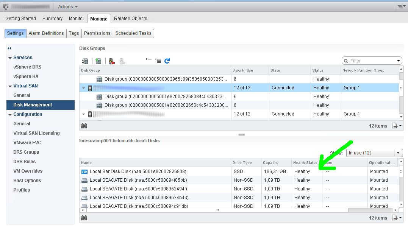Screen dimensions: 408x226
Task: Collapse the Configuration section
Action: point(10,114)
